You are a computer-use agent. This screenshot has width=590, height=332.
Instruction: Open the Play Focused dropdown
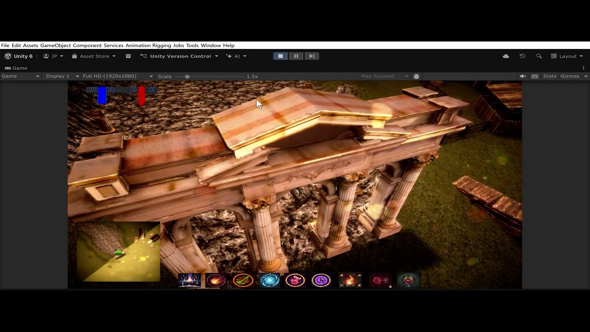click(384, 76)
